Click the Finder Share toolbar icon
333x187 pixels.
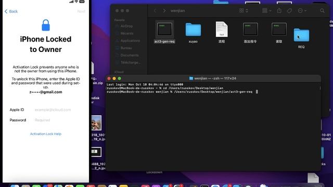(x=279, y=10)
